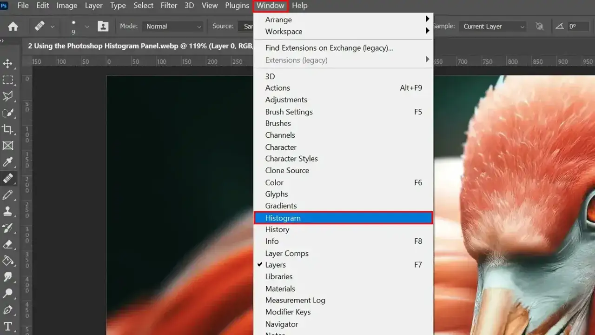Choose Actions in the Window menu
The height and width of the screenshot is (335, 595).
tap(344, 88)
